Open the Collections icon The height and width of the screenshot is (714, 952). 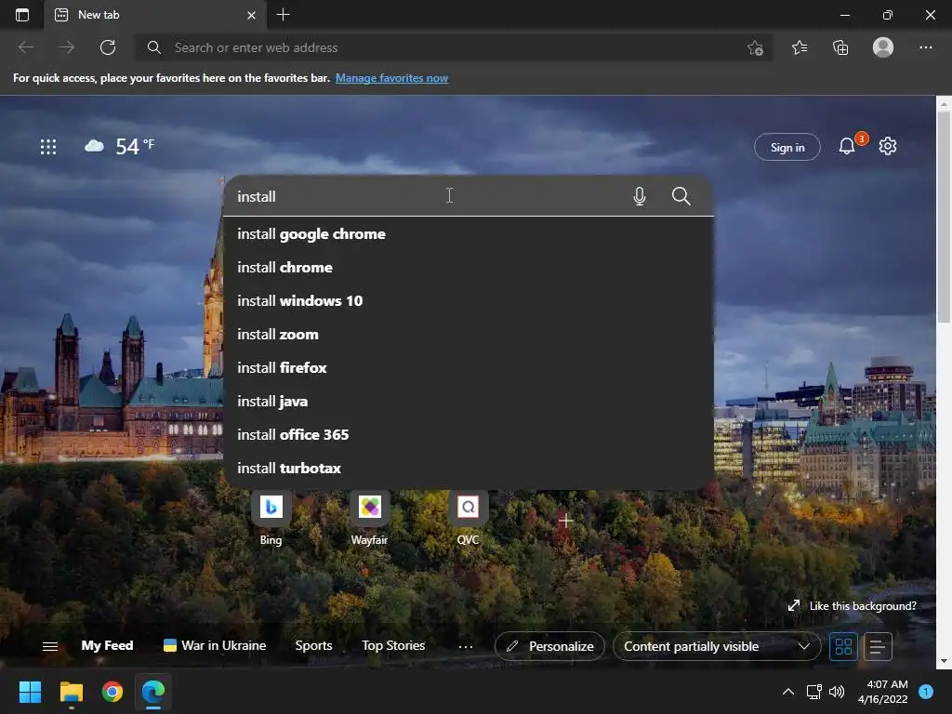(840, 47)
